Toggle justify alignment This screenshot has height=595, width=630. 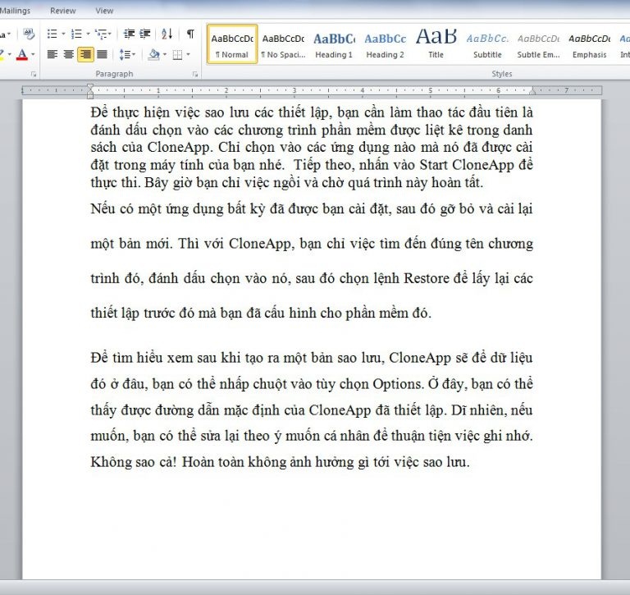coord(102,55)
